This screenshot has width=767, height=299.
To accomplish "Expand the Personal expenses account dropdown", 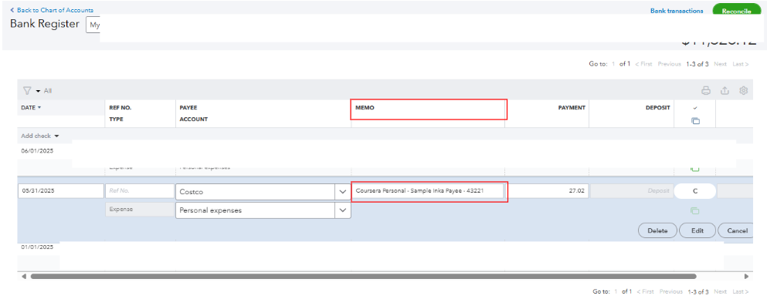I will coord(342,210).
